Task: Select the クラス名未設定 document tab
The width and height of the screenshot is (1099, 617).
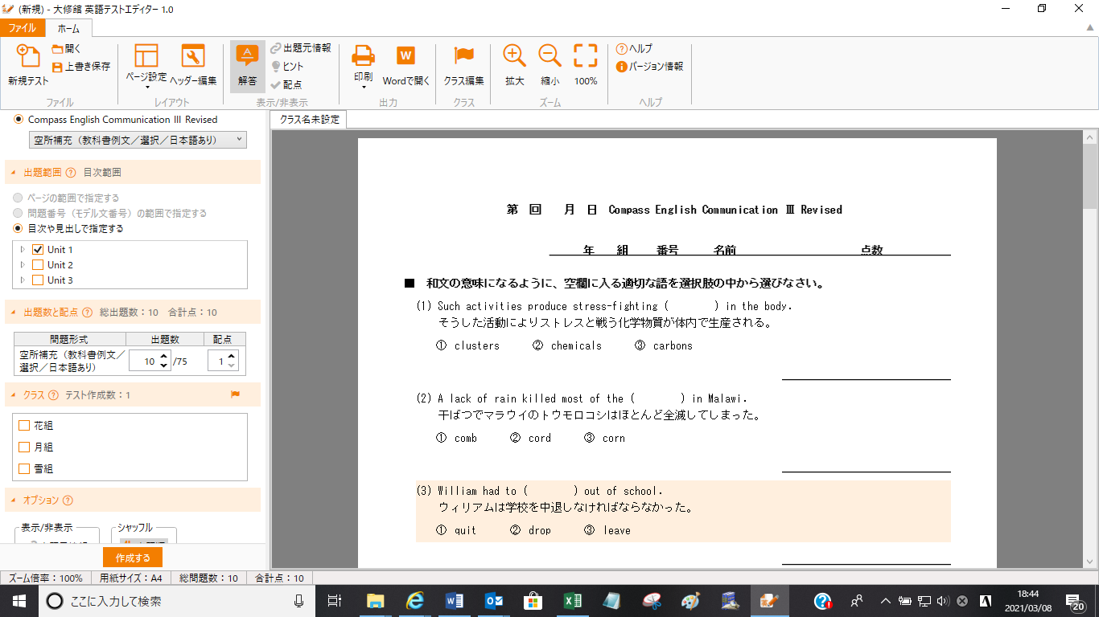Action: coord(310,120)
